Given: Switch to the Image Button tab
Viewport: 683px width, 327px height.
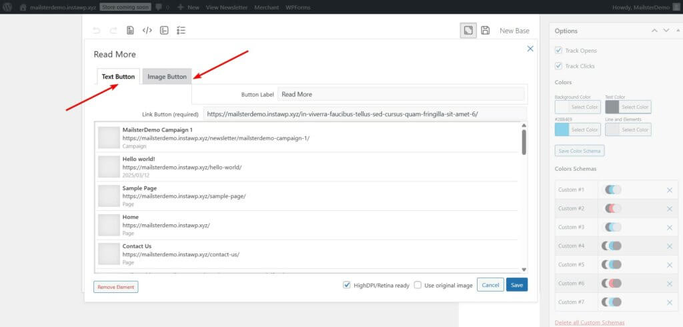Looking at the screenshot, I should [167, 77].
